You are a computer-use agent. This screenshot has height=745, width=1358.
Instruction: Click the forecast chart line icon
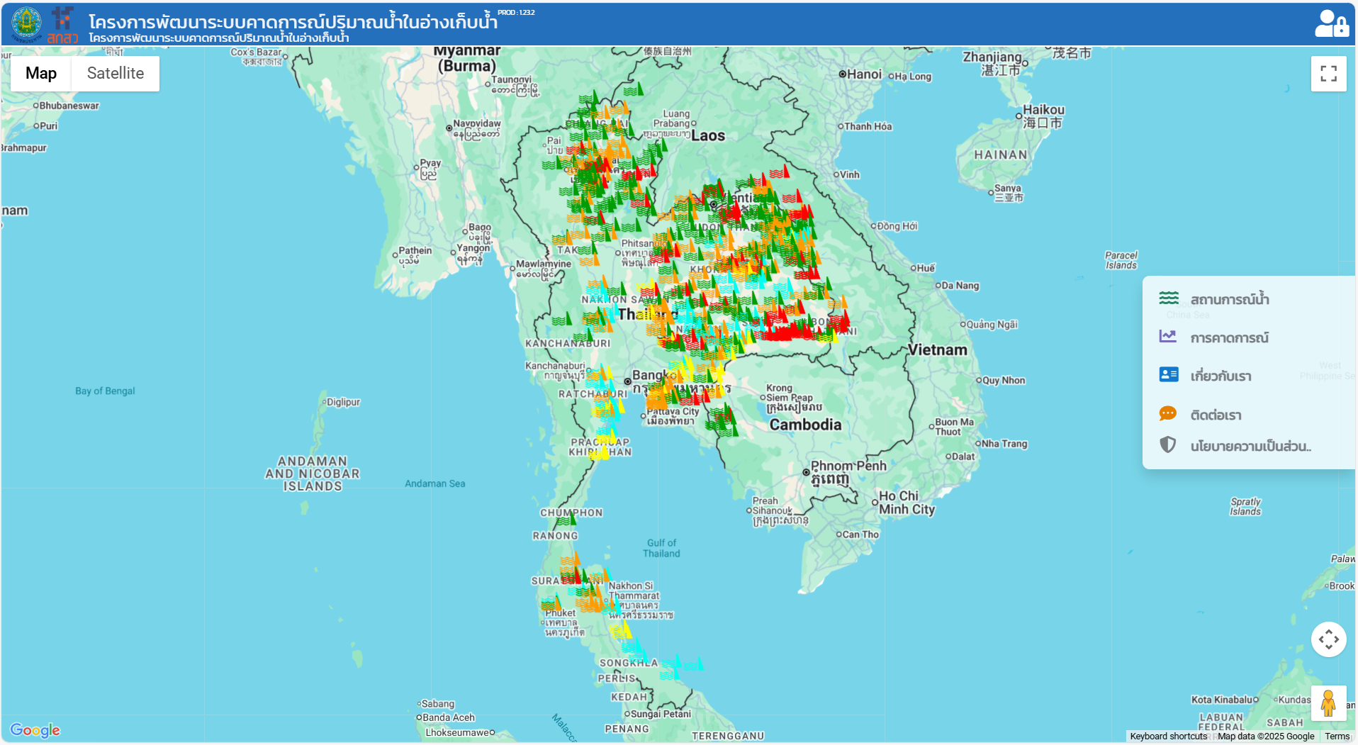click(1168, 337)
